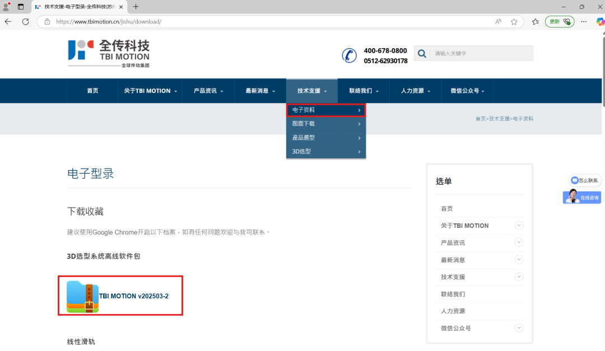Viewport: 605px width, 351px height.
Task: Open the browser Favorites list icon
Action: click(x=535, y=22)
